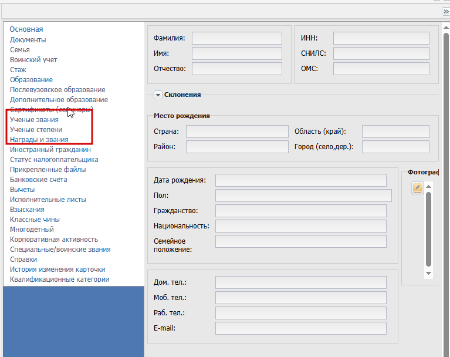Click the Страна birthplace field
The width and height of the screenshot is (450, 357).
tap(237, 132)
